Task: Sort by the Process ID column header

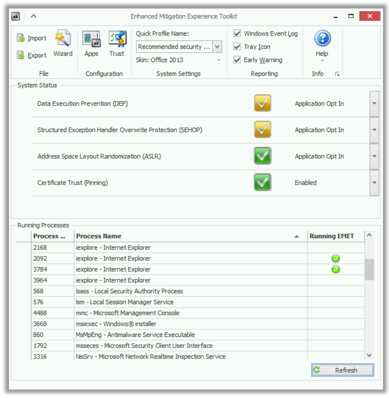Action: [52, 236]
